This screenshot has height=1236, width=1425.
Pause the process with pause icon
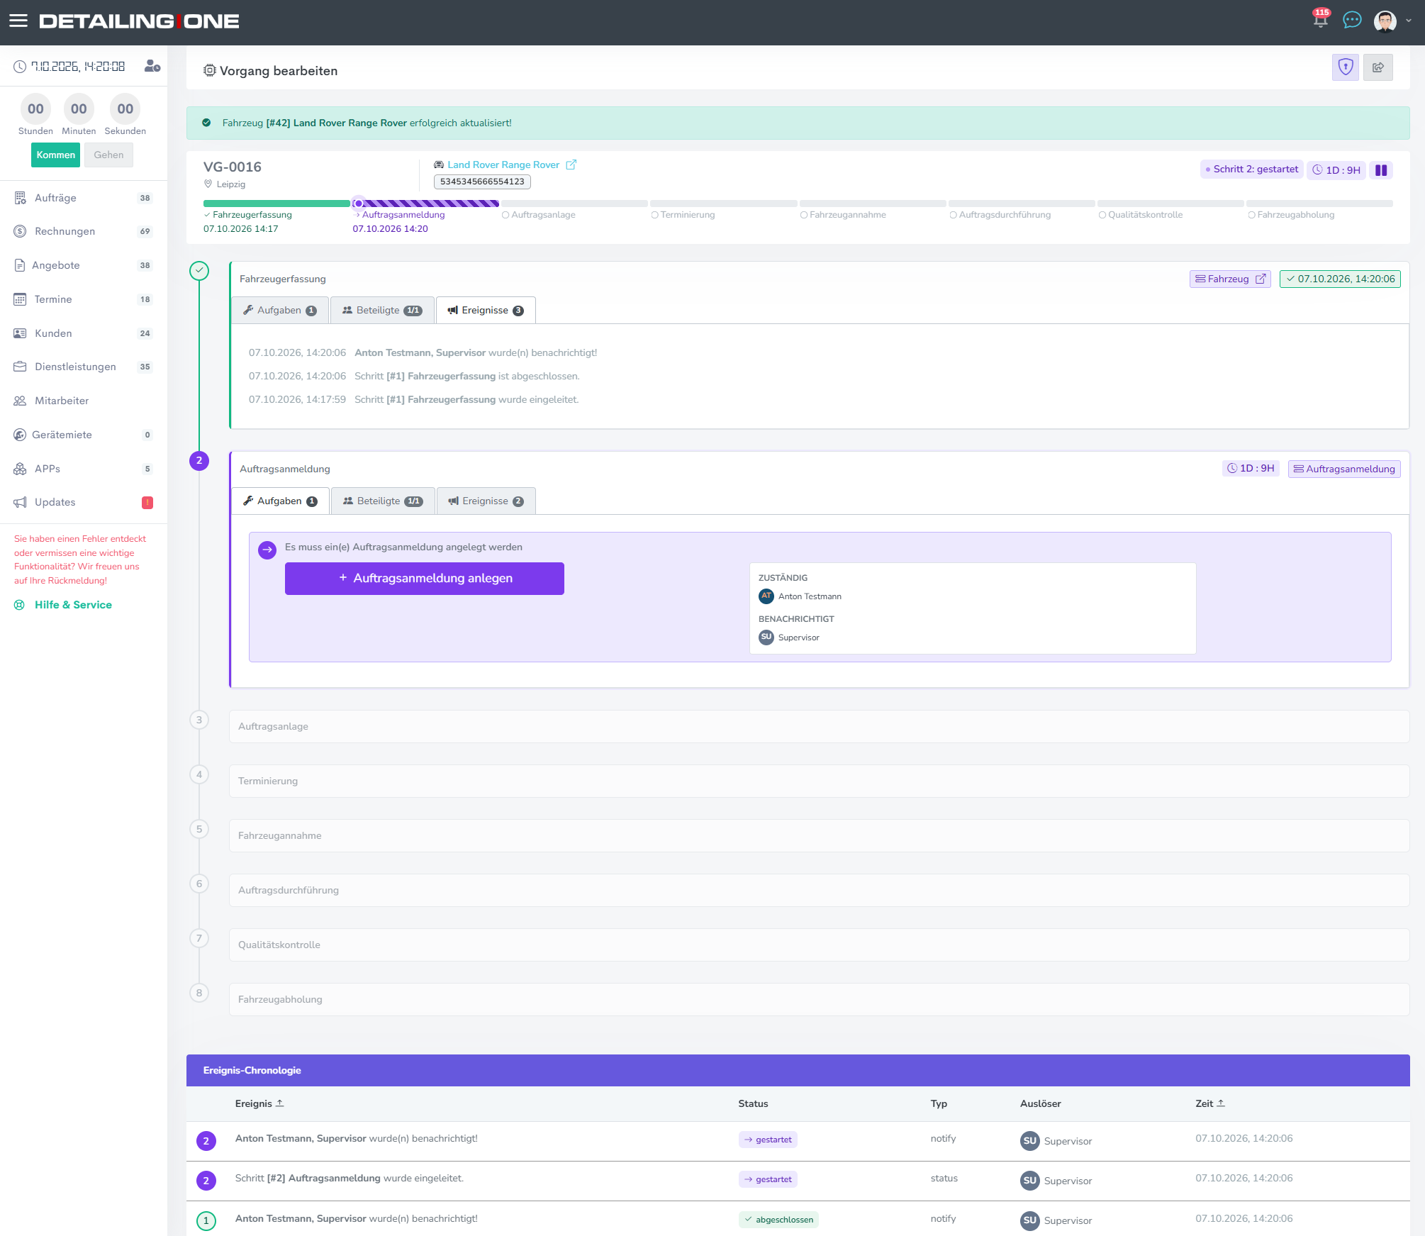(1381, 170)
